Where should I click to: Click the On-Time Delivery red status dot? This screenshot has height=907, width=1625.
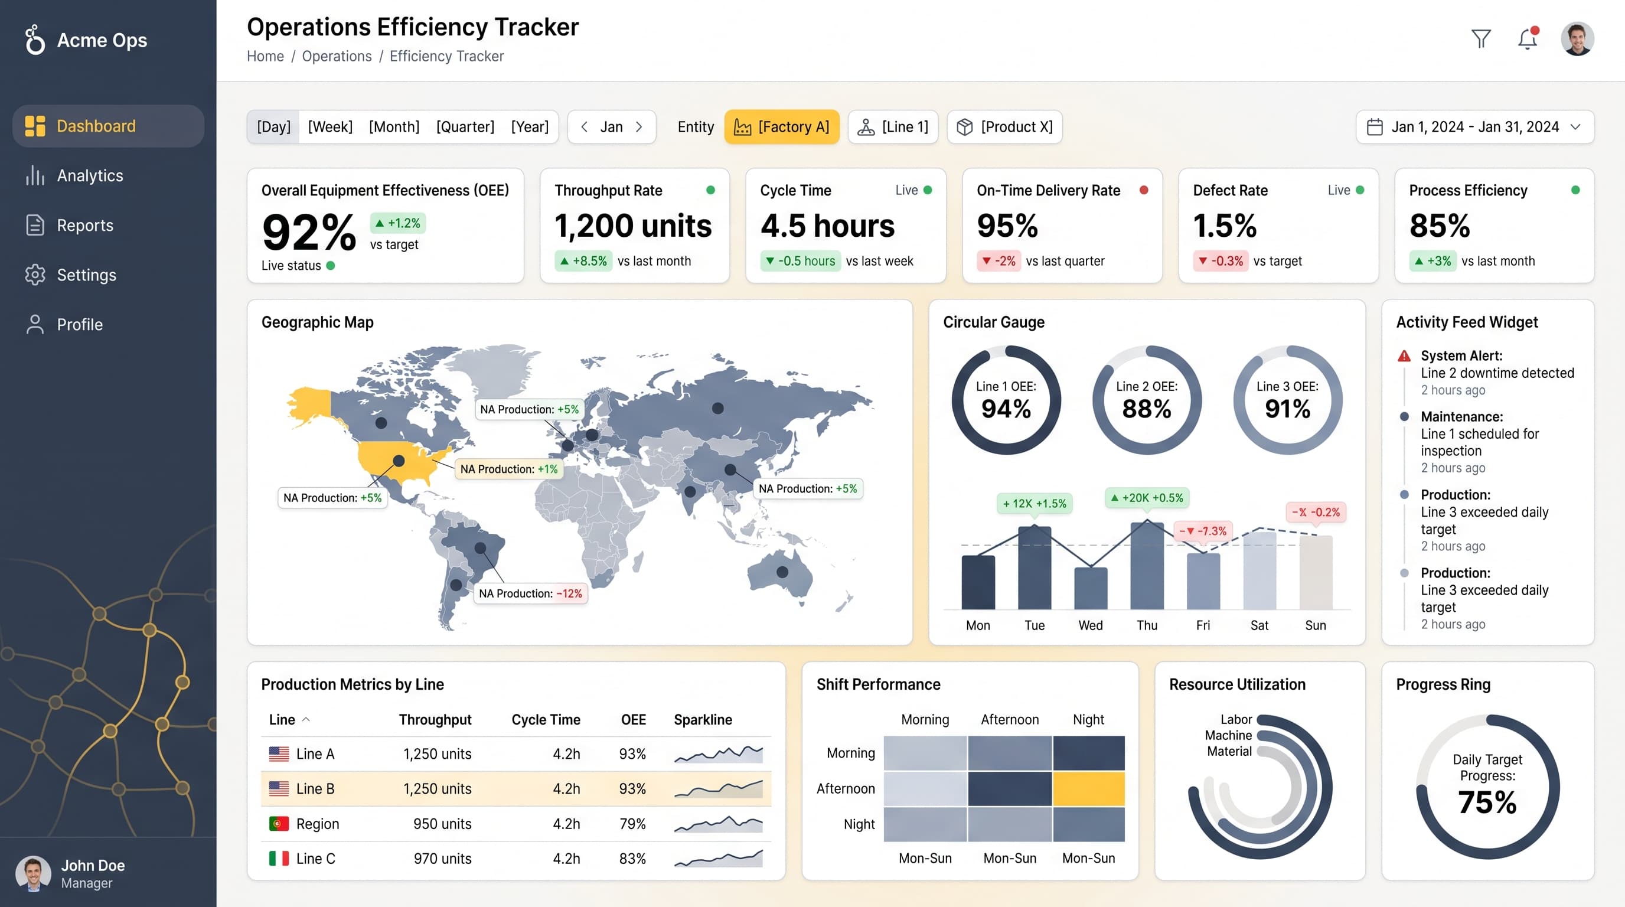pos(1144,190)
